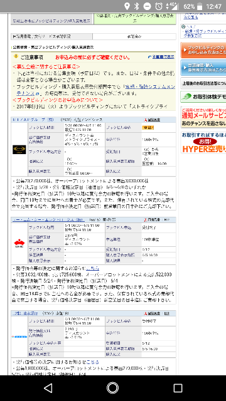Click the third listing's blue company logo
Screen dimensions: 226x401
19,337
